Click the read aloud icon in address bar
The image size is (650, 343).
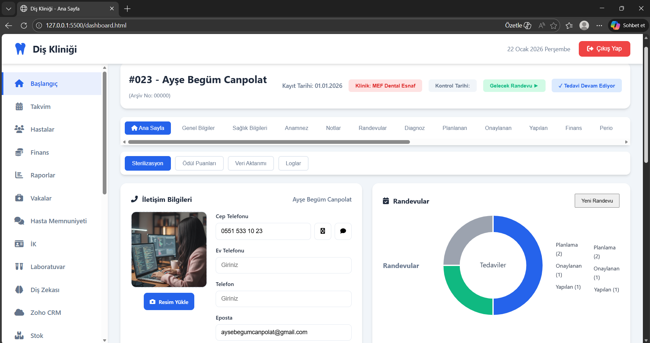[x=542, y=25]
